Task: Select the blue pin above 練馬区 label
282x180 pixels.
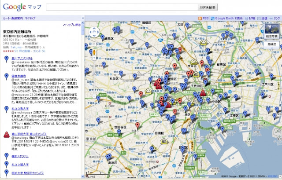Action: 102,38
